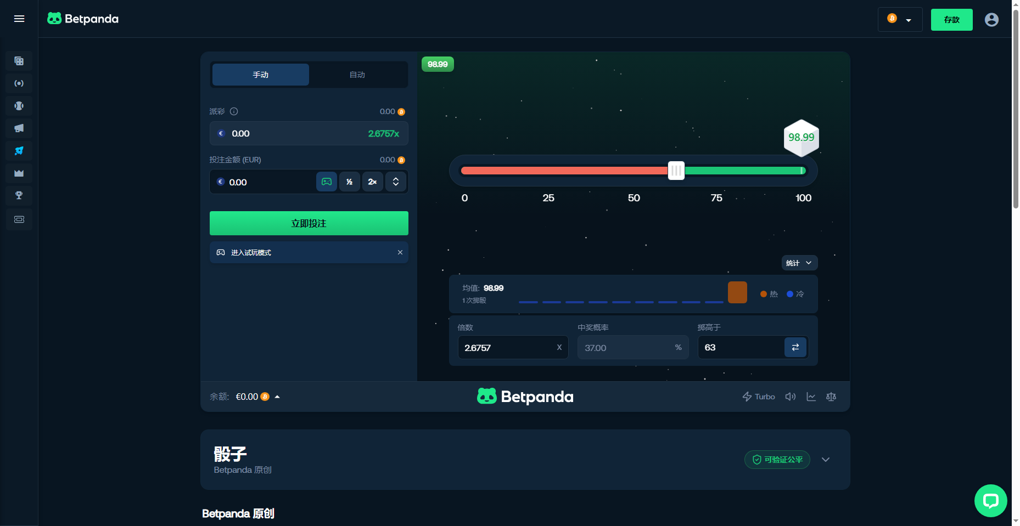Click Bitcoin icon next to 投注金额 value
Viewport: 1020px width, 526px height.
(x=401, y=160)
